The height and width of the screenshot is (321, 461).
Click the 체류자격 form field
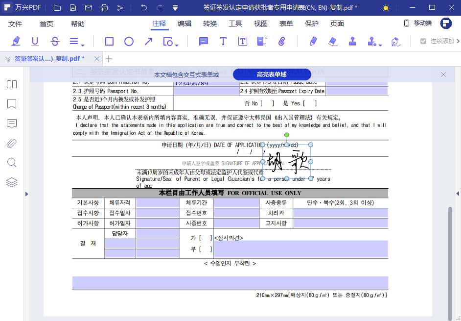(x=158, y=202)
